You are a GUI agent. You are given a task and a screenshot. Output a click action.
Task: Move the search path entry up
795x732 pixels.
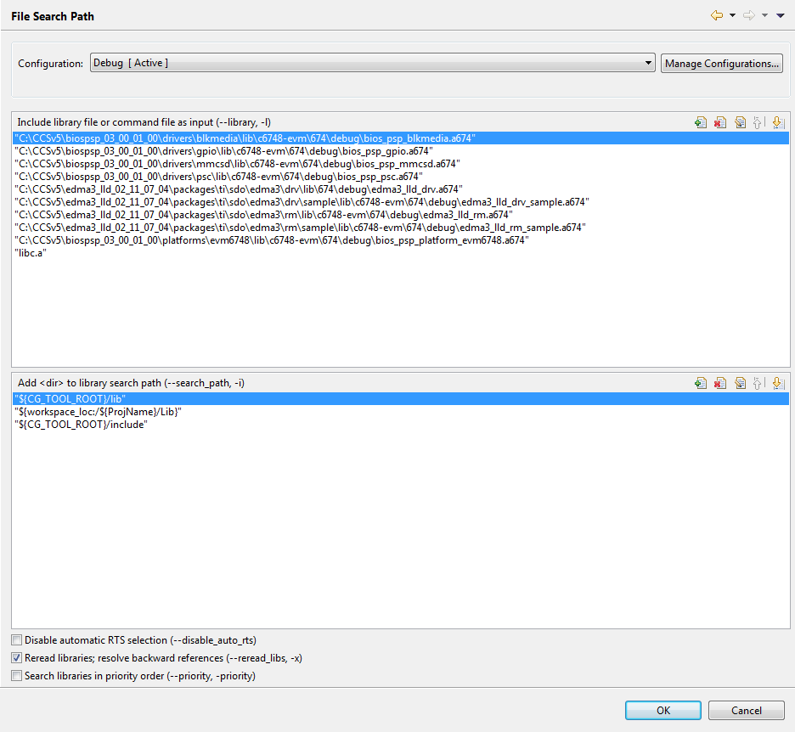[758, 383]
